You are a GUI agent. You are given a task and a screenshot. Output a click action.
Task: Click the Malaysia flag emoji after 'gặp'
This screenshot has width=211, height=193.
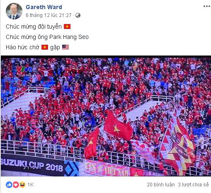pyautogui.click(x=65, y=47)
